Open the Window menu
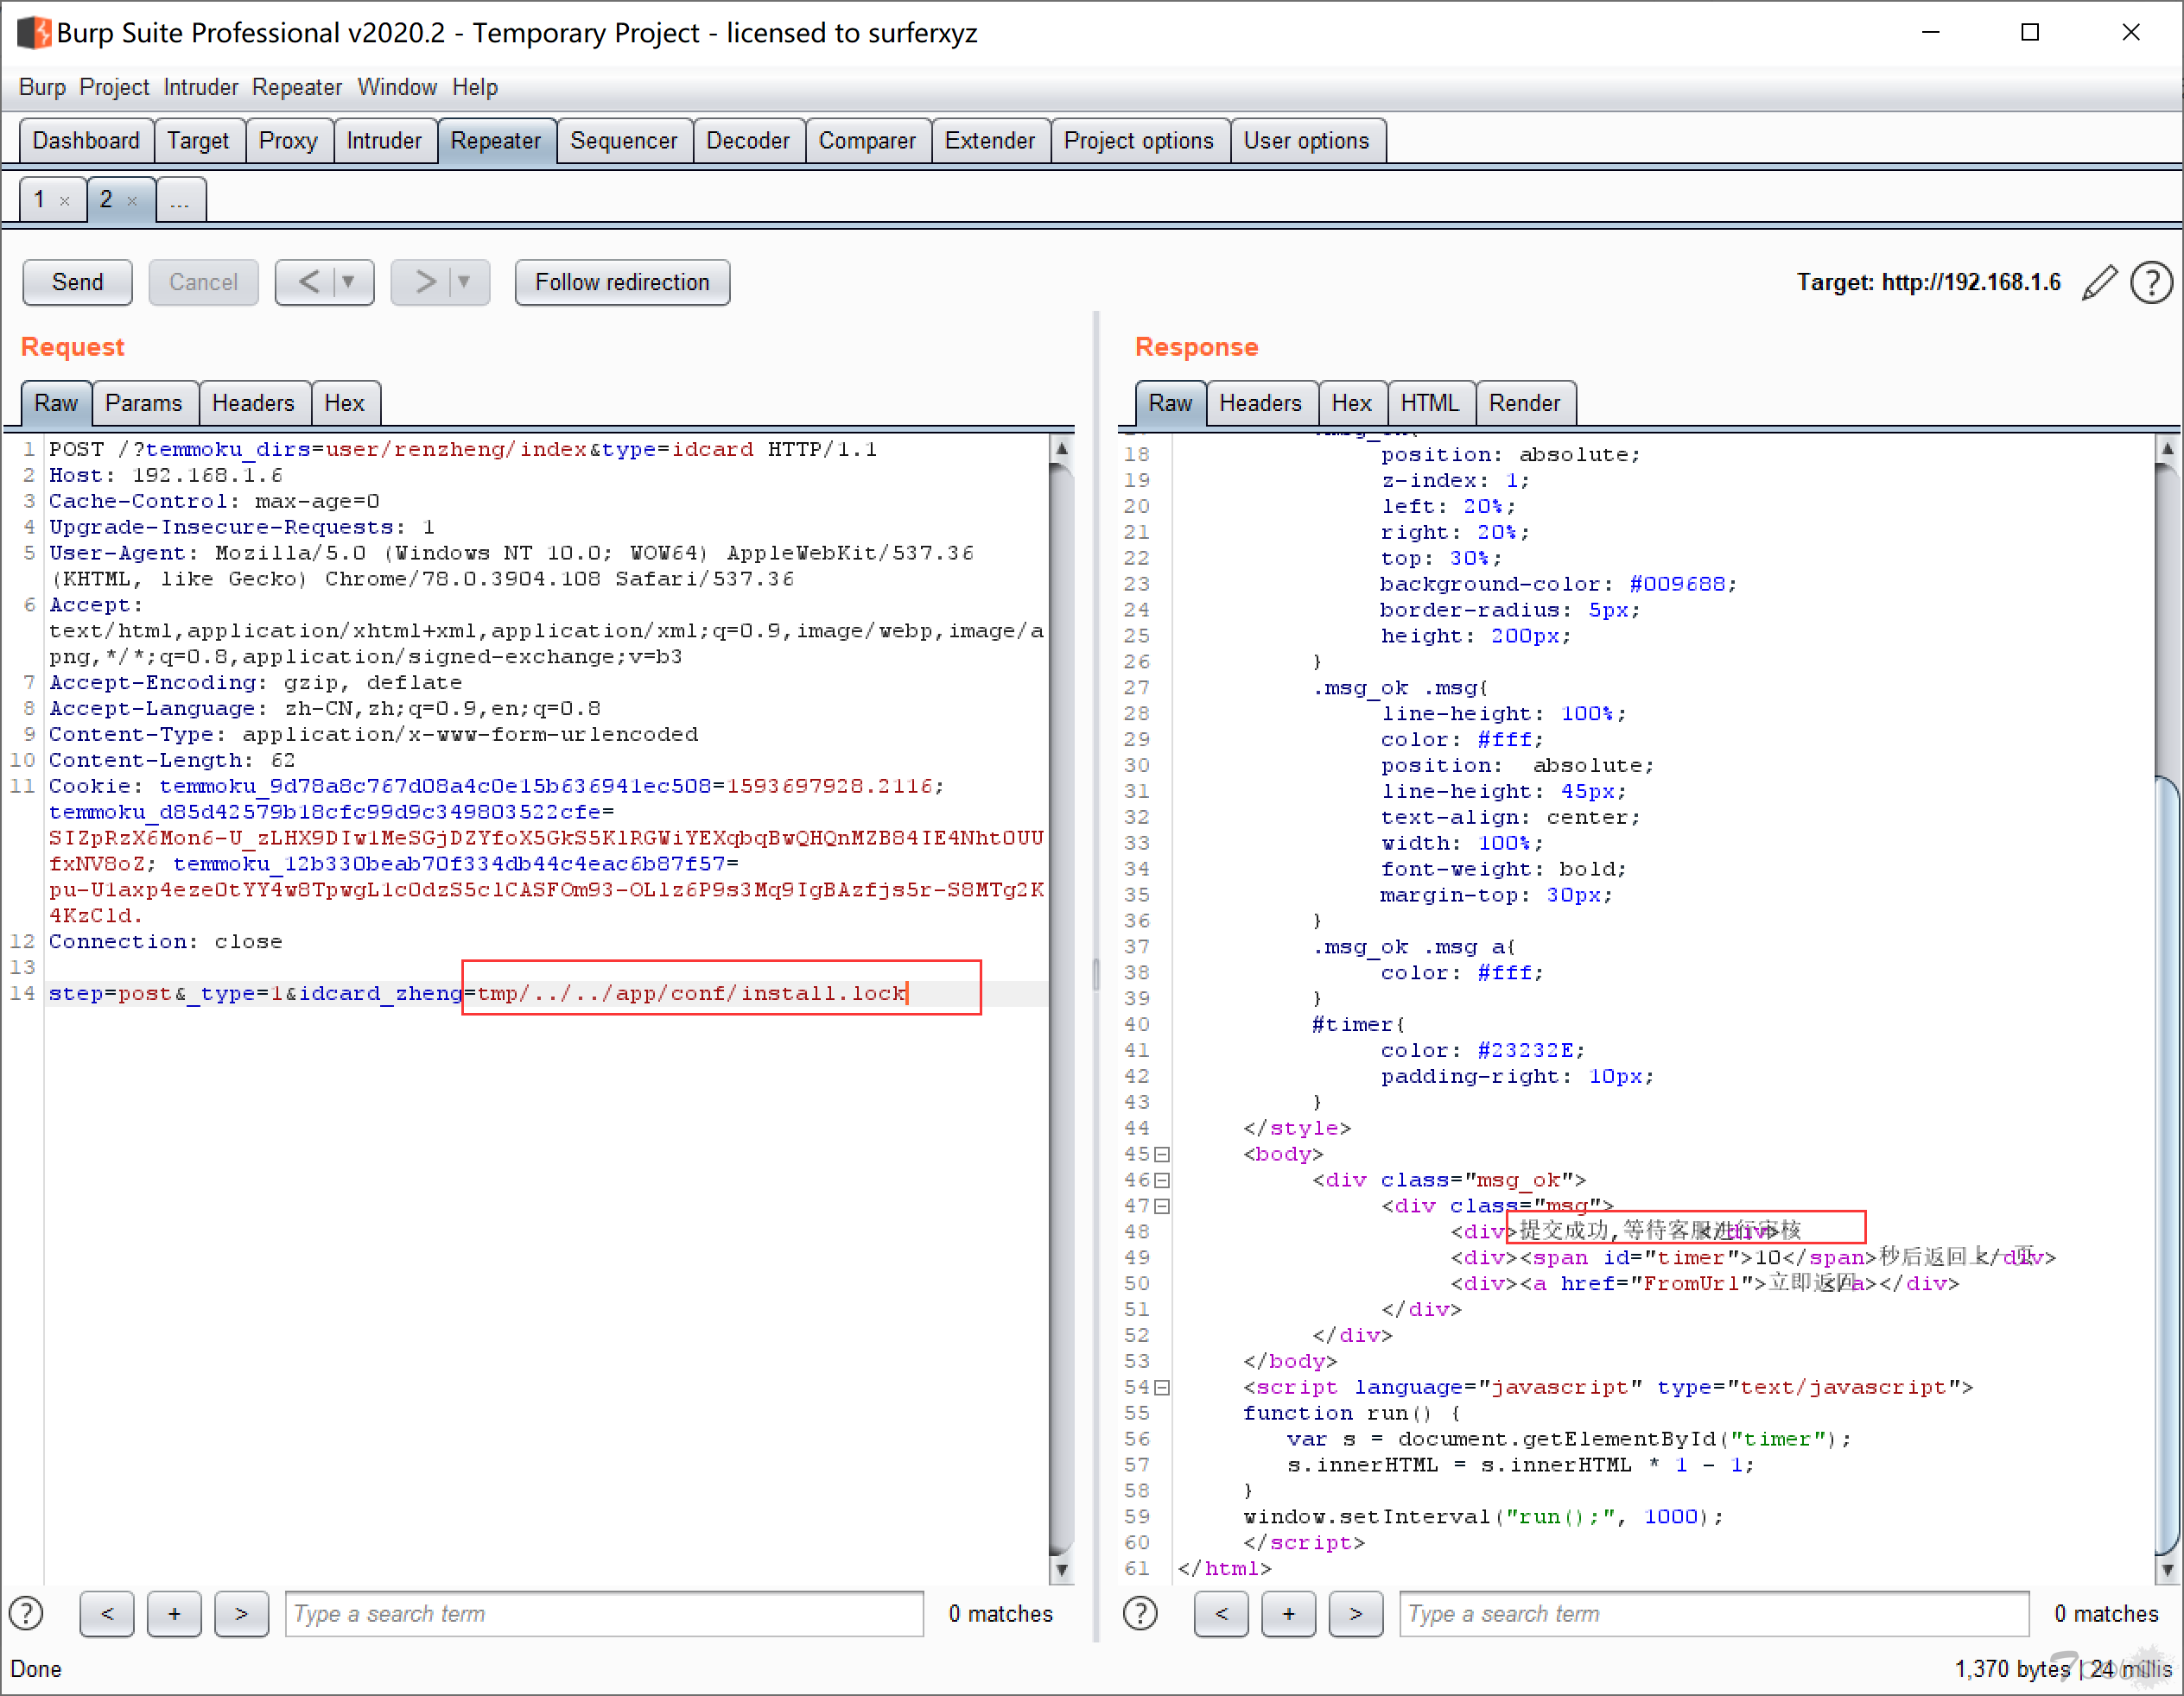The height and width of the screenshot is (1696, 2184). tap(397, 88)
